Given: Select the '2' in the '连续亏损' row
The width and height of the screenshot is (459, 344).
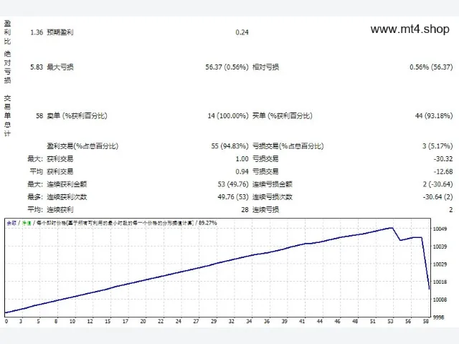Looking at the screenshot, I should click(451, 209).
